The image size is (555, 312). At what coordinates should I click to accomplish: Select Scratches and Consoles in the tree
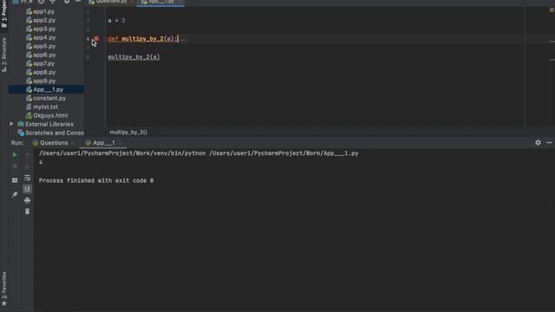click(x=51, y=133)
